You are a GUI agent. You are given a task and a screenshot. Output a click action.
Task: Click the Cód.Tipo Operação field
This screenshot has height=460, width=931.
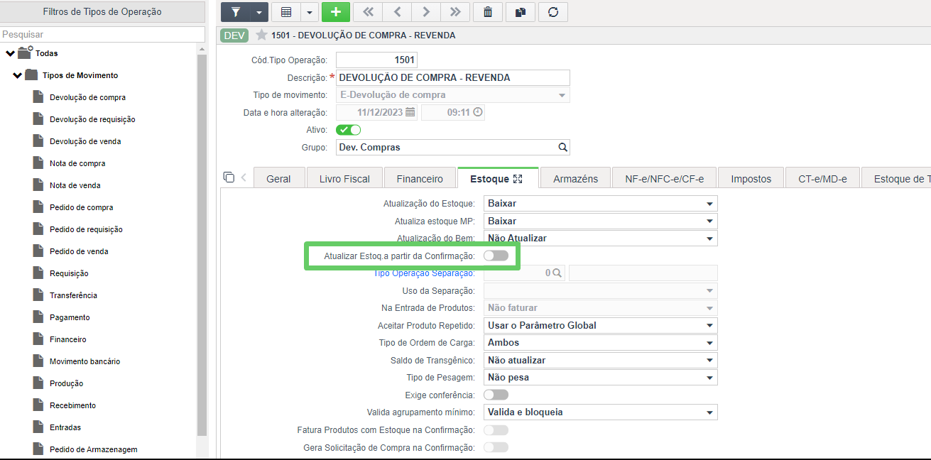point(376,60)
